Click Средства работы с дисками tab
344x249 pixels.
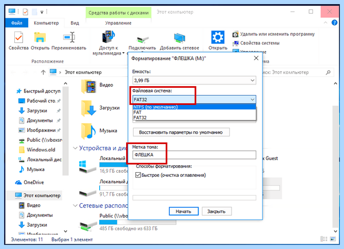[x=119, y=13]
